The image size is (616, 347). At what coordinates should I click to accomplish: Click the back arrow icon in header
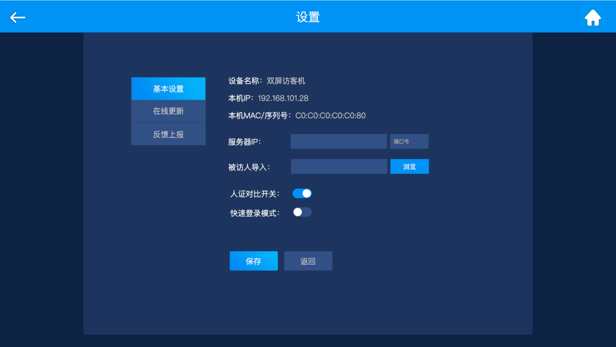[18, 18]
